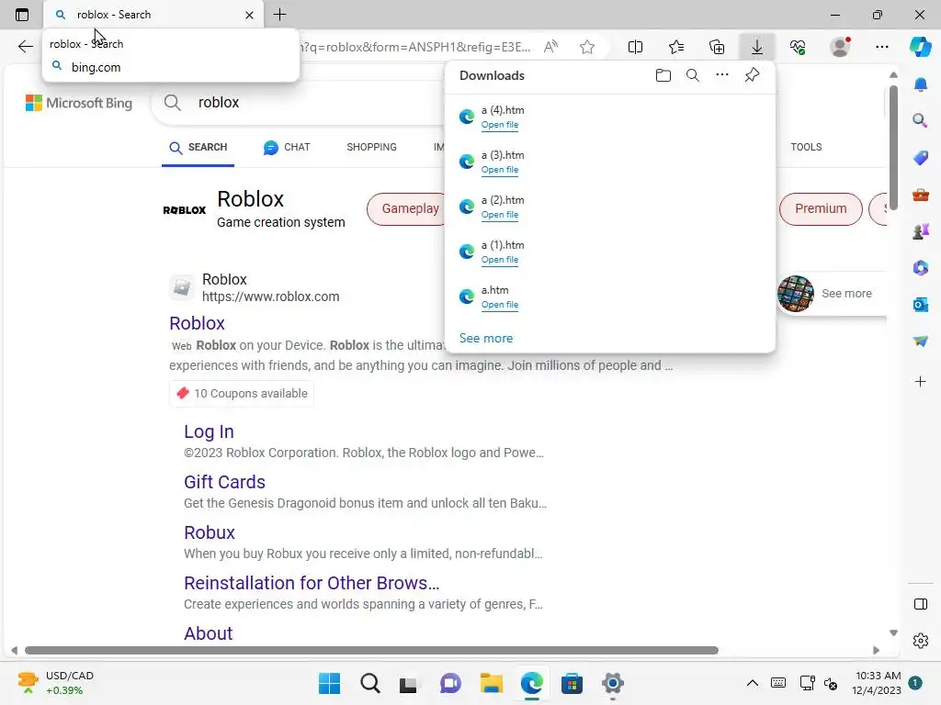
Task: Click the See more image thumbnail
Action: (x=795, y=294)
